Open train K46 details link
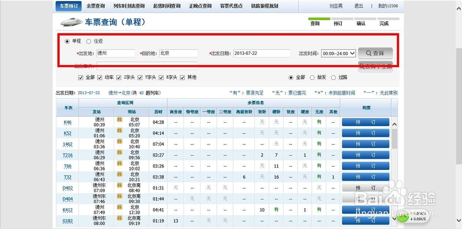 click(x=67, y=122)
